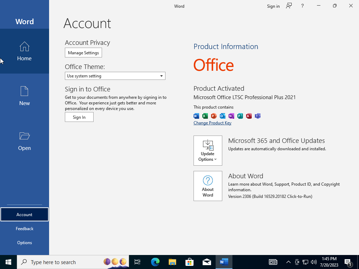The height and width of the screenshot is (269, 359).
Task: Click Sign in at the title bar
Action: coord(273,6)
